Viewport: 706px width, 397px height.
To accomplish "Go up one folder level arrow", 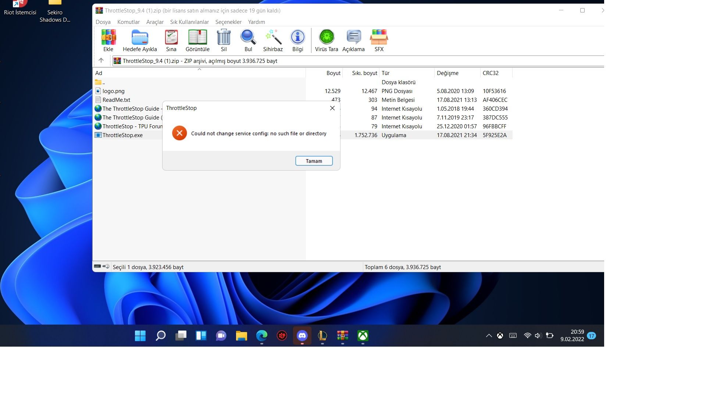I will 101,61.
